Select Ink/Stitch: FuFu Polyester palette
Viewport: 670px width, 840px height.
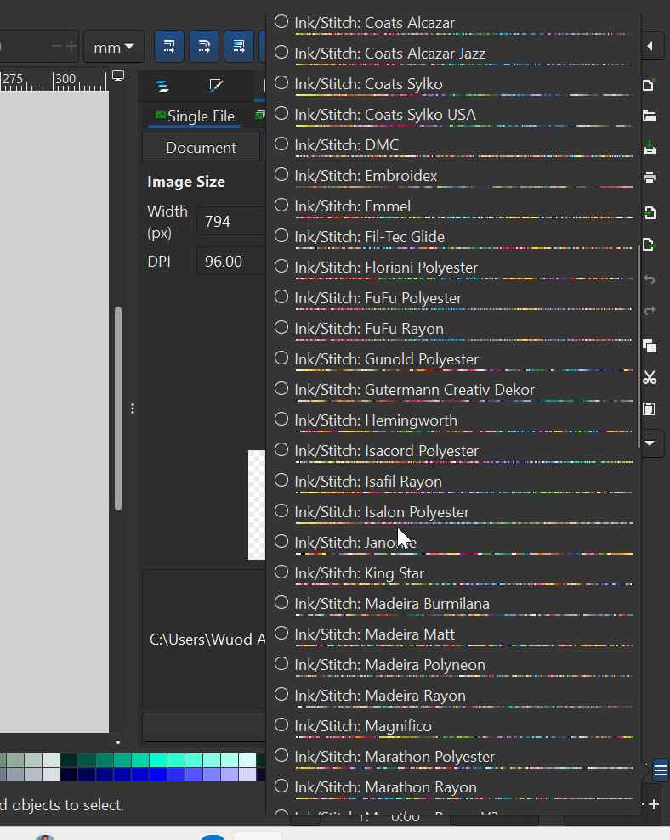pyautogui.click(x=453, y=300)
